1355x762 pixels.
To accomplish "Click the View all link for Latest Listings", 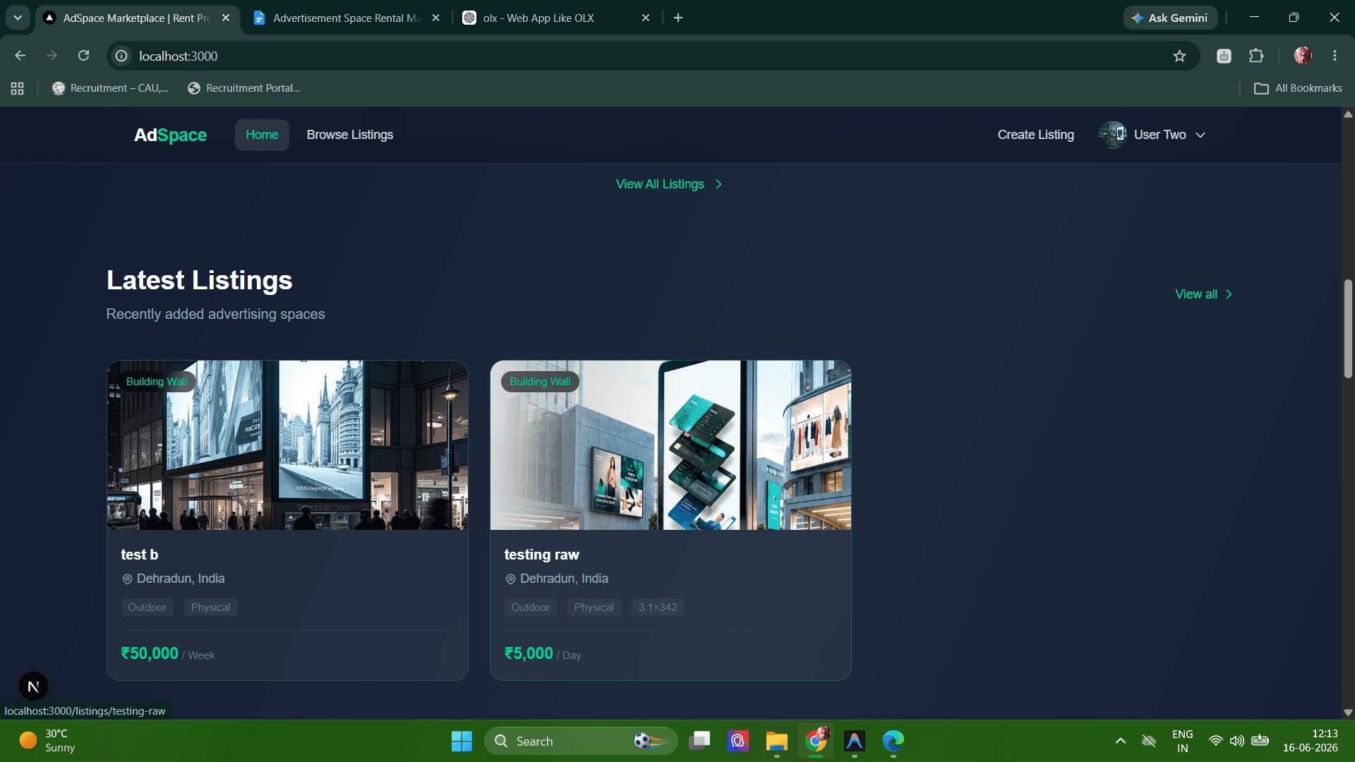I will coord(1196,294).
